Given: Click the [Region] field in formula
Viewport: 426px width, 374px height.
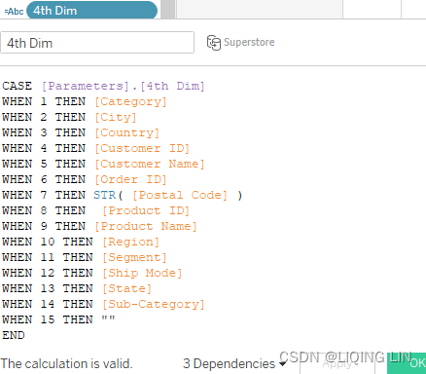Looking at the screenshot, I should click(130, 242).
